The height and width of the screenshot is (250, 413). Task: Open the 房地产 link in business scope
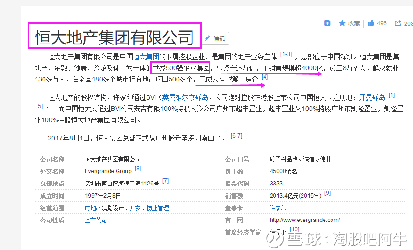[x=93, y=208]
